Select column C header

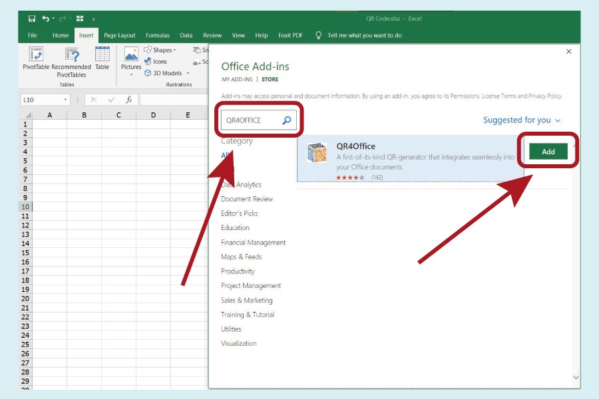118,115
